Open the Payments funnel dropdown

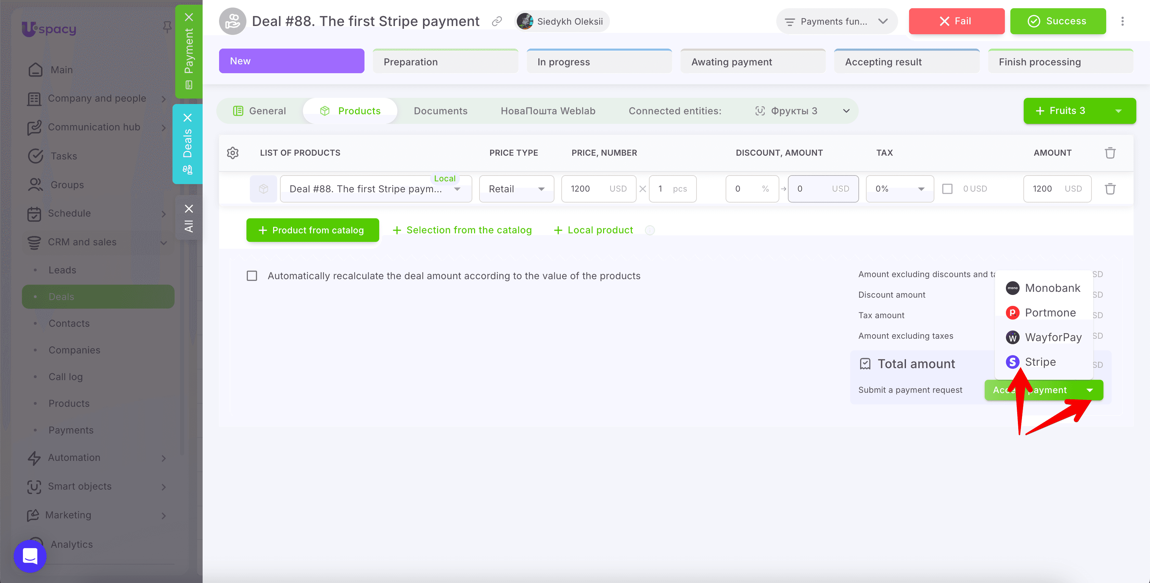837,21
